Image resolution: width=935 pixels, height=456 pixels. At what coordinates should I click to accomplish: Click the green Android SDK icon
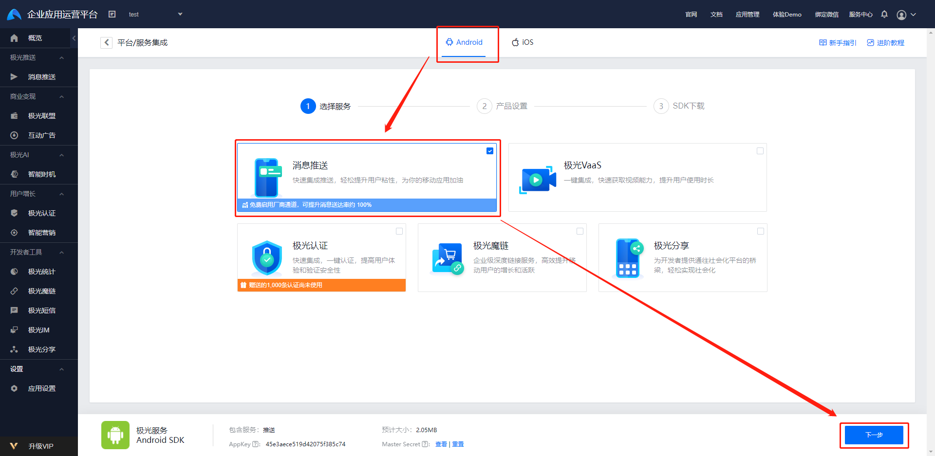pos(115,435)
